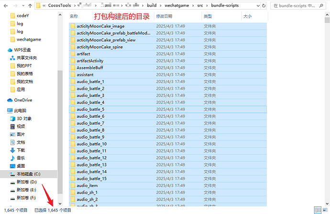Select 新加卷 (F:) drive
This screenshot has height=214, width=330.
[x=23, y=198]
